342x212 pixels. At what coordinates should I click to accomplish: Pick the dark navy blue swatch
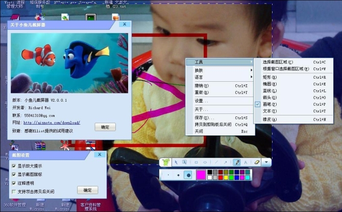pos(237,172)
